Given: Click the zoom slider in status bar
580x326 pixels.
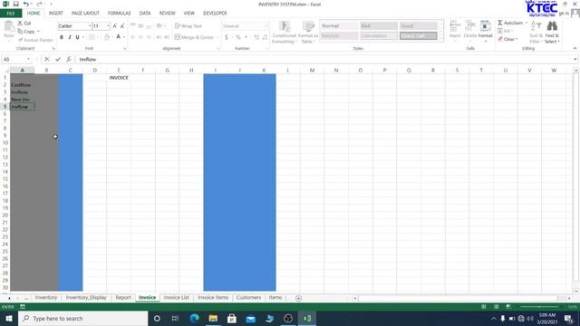Looking at the screenshot, I should [540, 307].
